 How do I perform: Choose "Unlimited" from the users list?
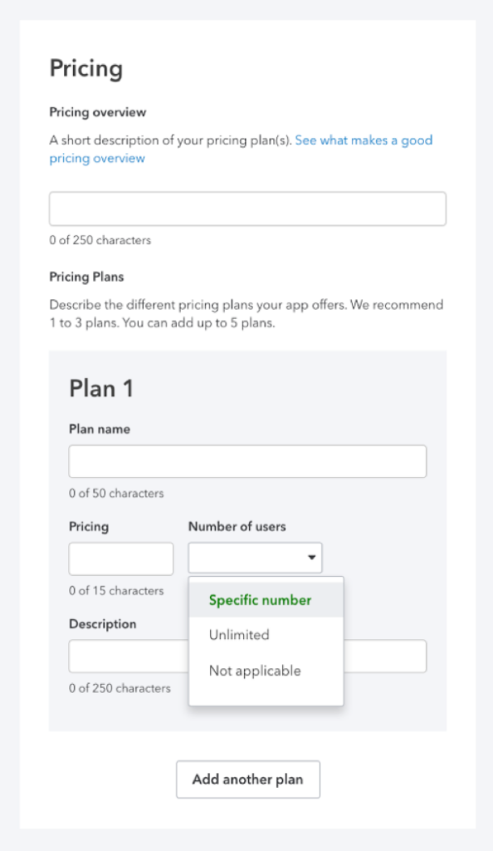266,635
